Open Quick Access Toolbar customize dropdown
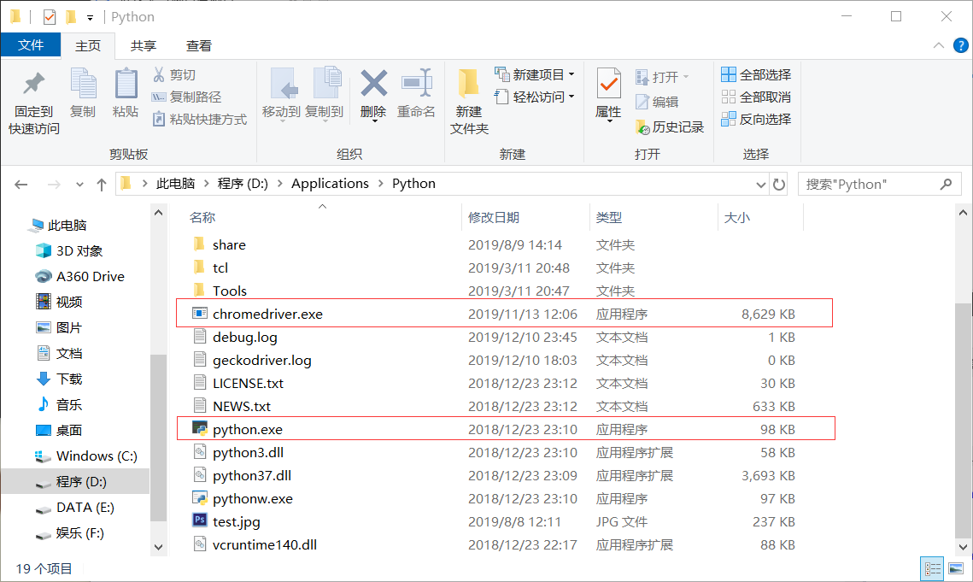The image size is (973, 582). click(90, 17)
